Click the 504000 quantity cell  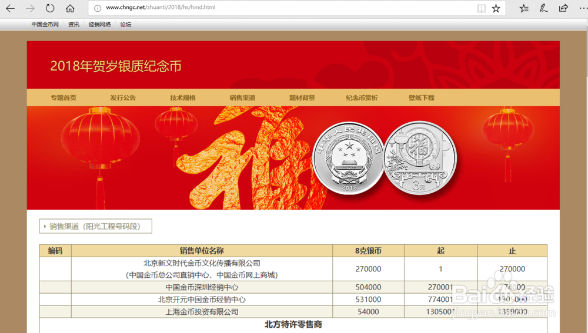click(x=368, y=287)
